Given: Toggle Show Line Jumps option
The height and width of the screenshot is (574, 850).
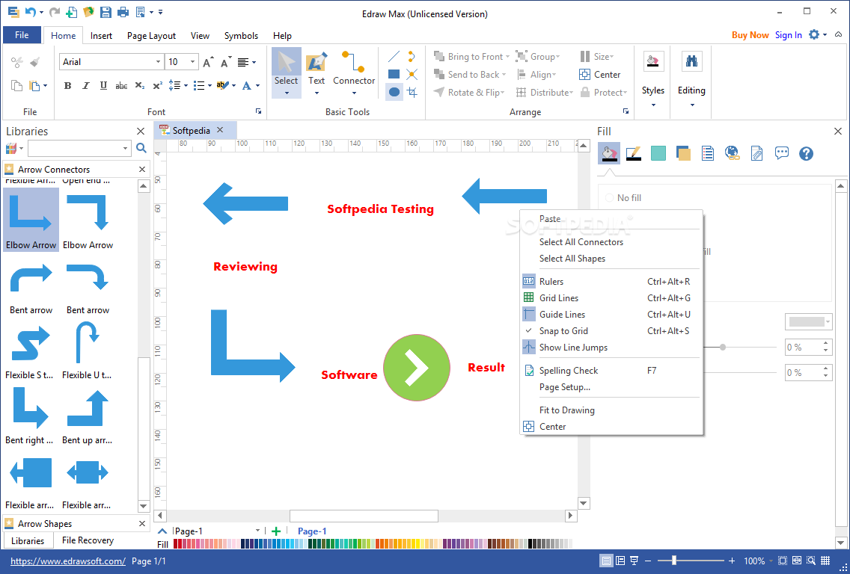Looking at the screenshot, I should click(611, 348).
